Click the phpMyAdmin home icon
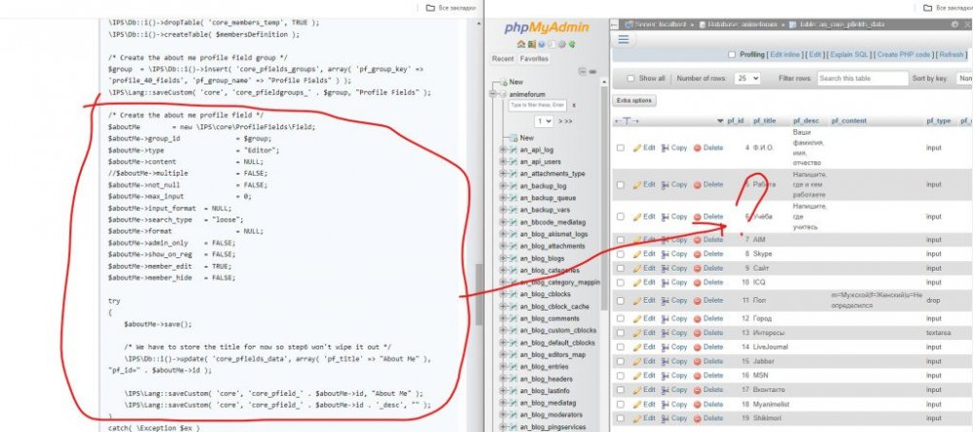This screenshot has width=973, height=432. 520,45
